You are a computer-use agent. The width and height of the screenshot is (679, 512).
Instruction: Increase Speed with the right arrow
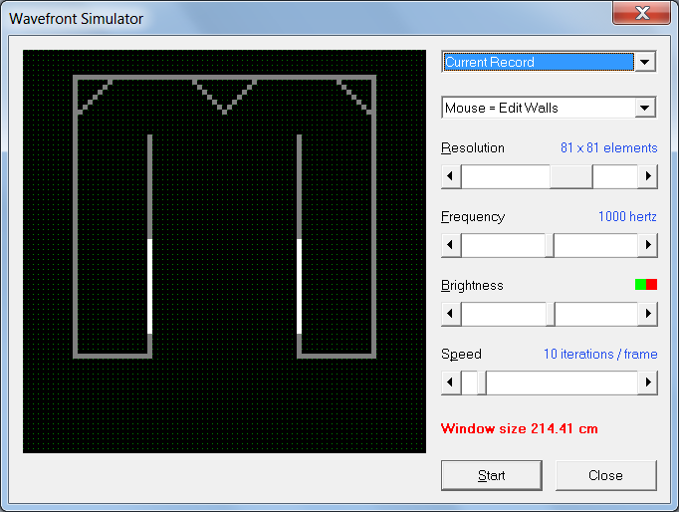click(x=647, y=383)
